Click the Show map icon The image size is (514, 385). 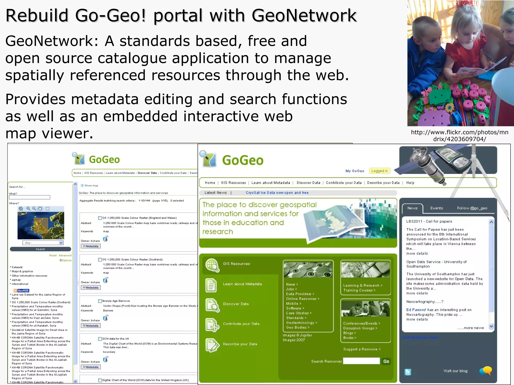(x=82, y=185)
